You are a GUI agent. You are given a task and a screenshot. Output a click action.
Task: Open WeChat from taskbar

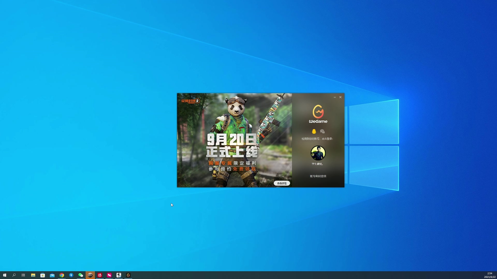[x=81, y=275]
